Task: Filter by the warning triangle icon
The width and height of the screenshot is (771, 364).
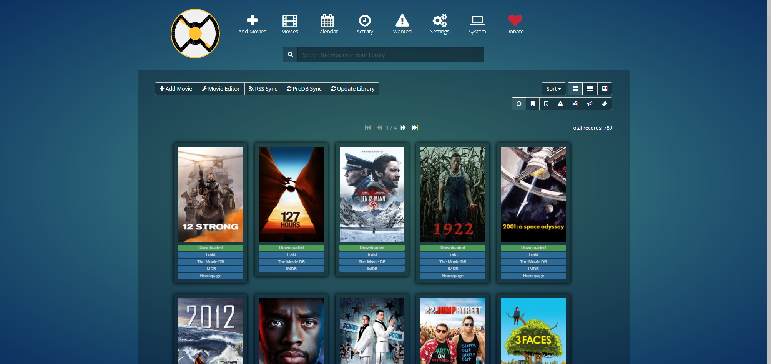Action: [560, 104]
